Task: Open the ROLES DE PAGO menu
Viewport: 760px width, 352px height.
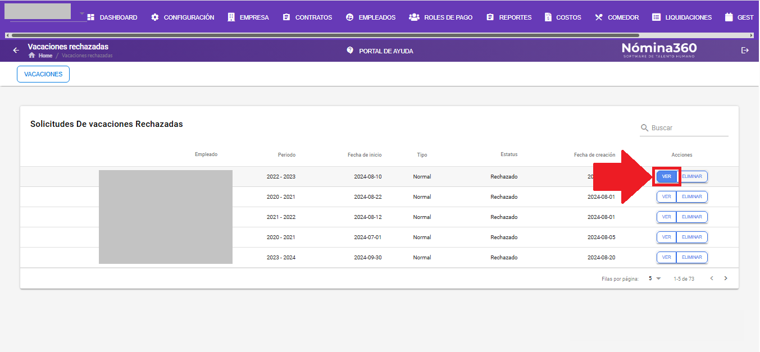Action: [x=441, y=17]
